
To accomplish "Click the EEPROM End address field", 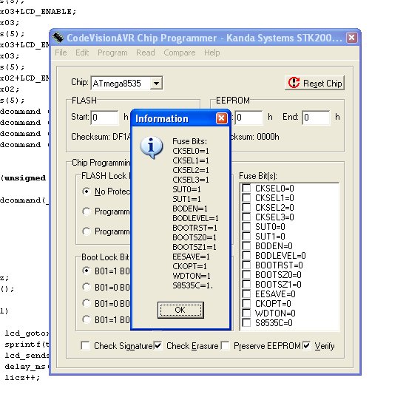I will coord(316,118).
